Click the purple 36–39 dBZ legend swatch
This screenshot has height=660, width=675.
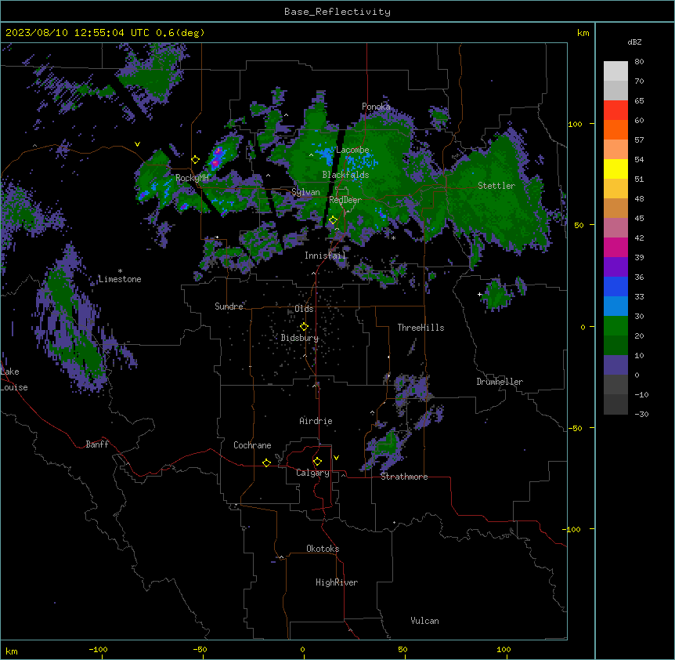(615, 267)
